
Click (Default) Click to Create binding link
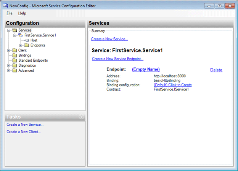tap(172, 85)
